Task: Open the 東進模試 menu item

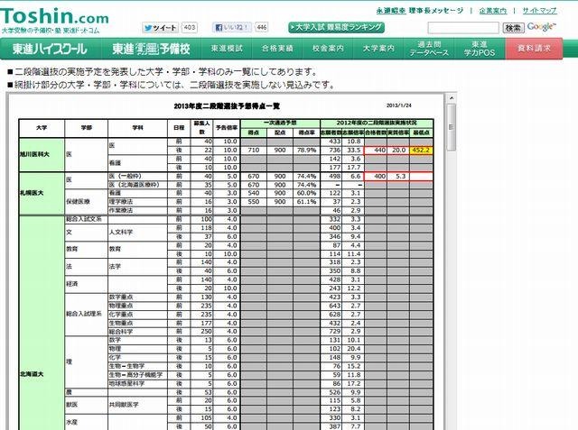Action: [x=227, y=49]
